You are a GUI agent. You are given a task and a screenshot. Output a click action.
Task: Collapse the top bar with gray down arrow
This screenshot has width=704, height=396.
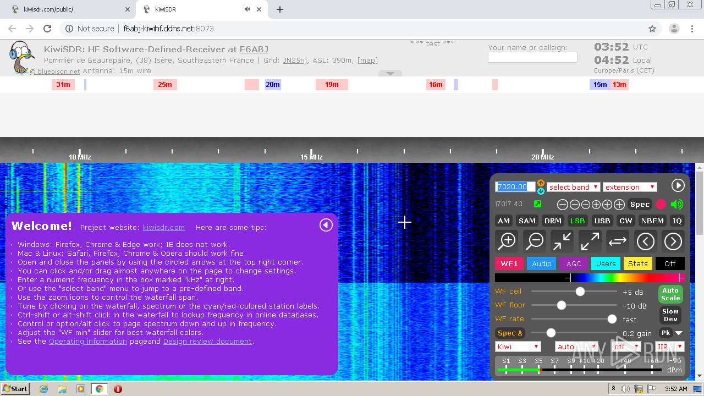[x=390, y=73]
